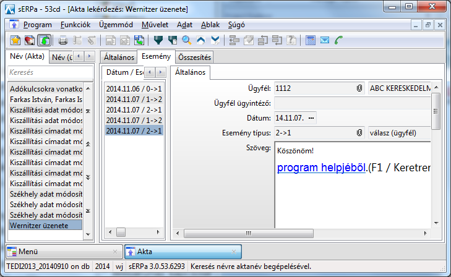The image size is (451, 277).
Task: Open the Ablak menu
Action: (x=210, y=25)
